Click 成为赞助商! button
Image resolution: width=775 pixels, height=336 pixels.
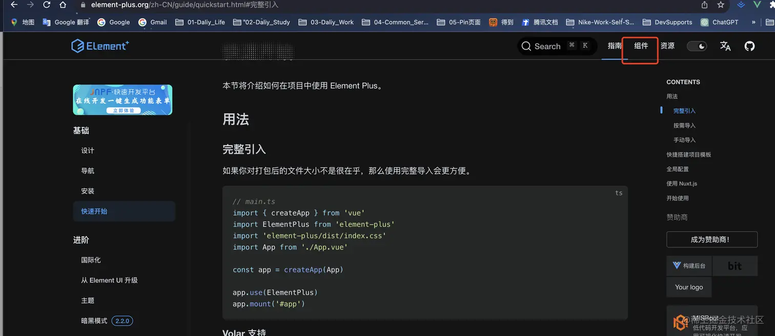(712, 239)
